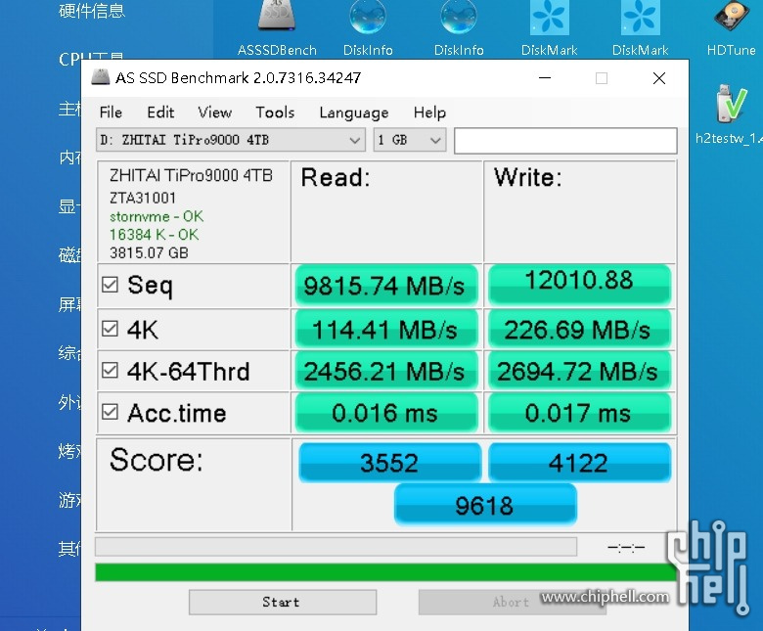Toggle the Seq test checkbox
The image size is (763, 631).
110,285
